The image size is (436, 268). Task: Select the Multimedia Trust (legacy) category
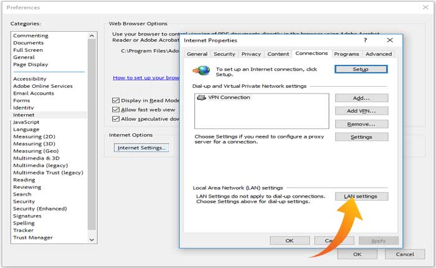tap(48, 173)
